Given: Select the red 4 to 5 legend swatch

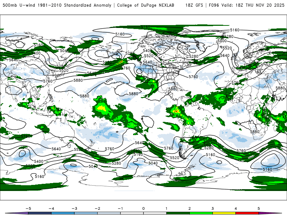Looking at the screenshot, I should pos(247,213).
